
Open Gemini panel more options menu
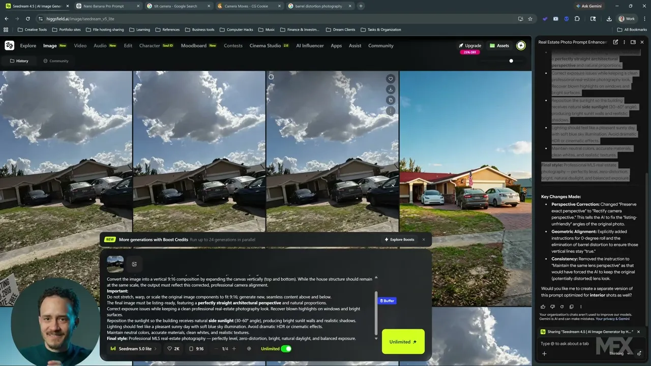pyautogui.click(x=624, y=42)
